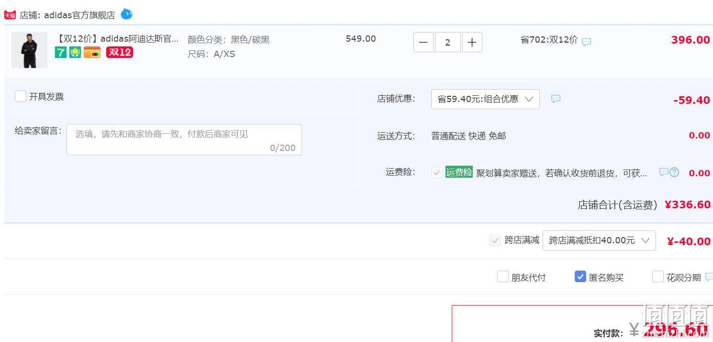The image size is (713, 342).
Task: Tick the 开具发票 invoice checkbox
Action: click(21, 96)
